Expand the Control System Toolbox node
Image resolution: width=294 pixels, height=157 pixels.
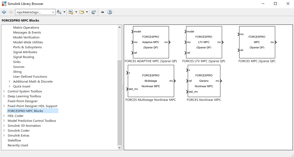[x=4, y=91]
